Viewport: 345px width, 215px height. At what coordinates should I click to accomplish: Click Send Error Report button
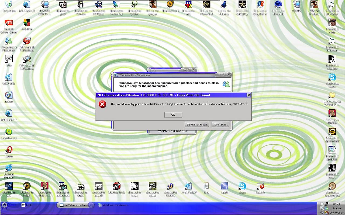tap(197, 124)
